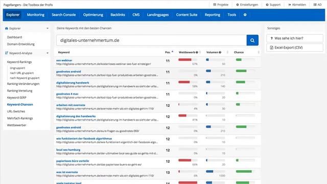Click the Volumen help question icon
The height and width of the screenshot is (184, 327).
(220, 52)
